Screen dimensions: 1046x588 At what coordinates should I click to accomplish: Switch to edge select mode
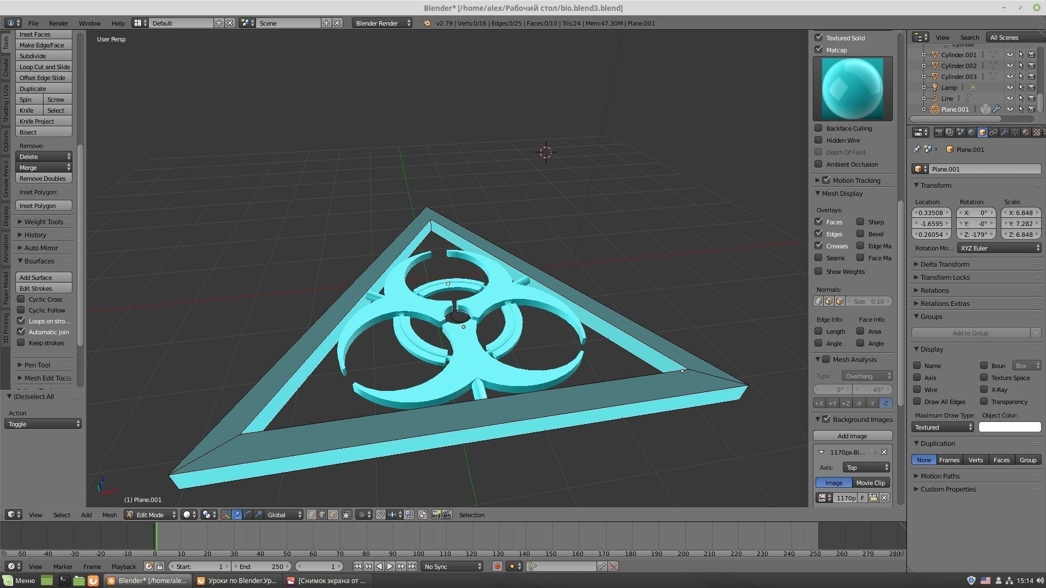pos(322,514)
